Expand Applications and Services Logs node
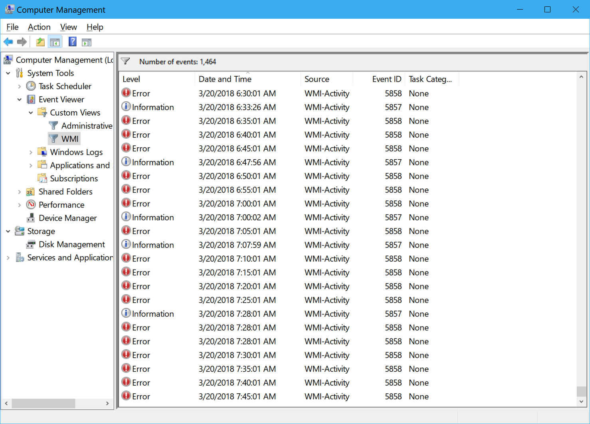 pyautogui.click(x=31, y=165)
